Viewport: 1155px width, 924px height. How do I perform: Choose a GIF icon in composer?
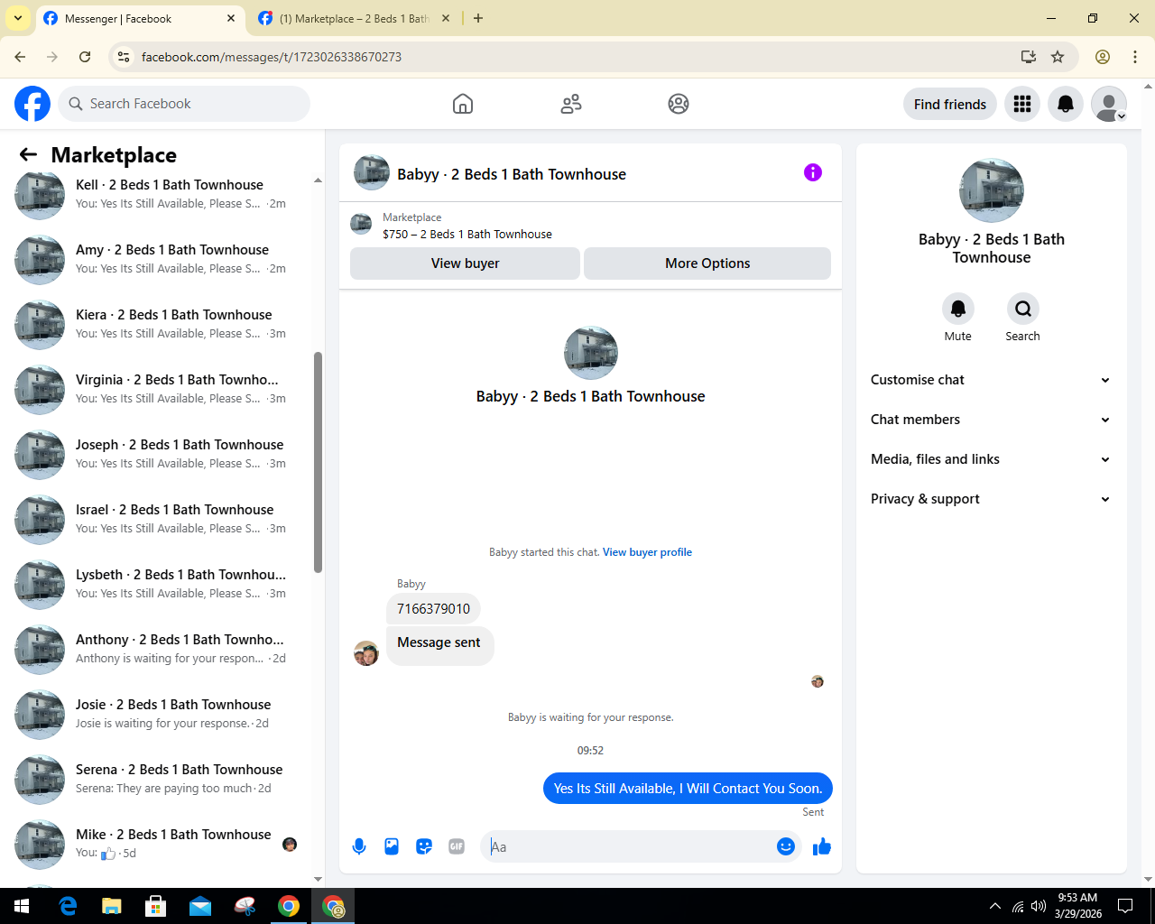click(457, 846)
